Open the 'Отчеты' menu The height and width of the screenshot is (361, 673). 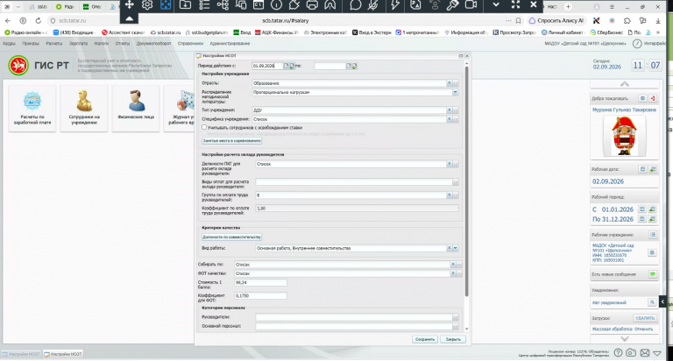123,43
